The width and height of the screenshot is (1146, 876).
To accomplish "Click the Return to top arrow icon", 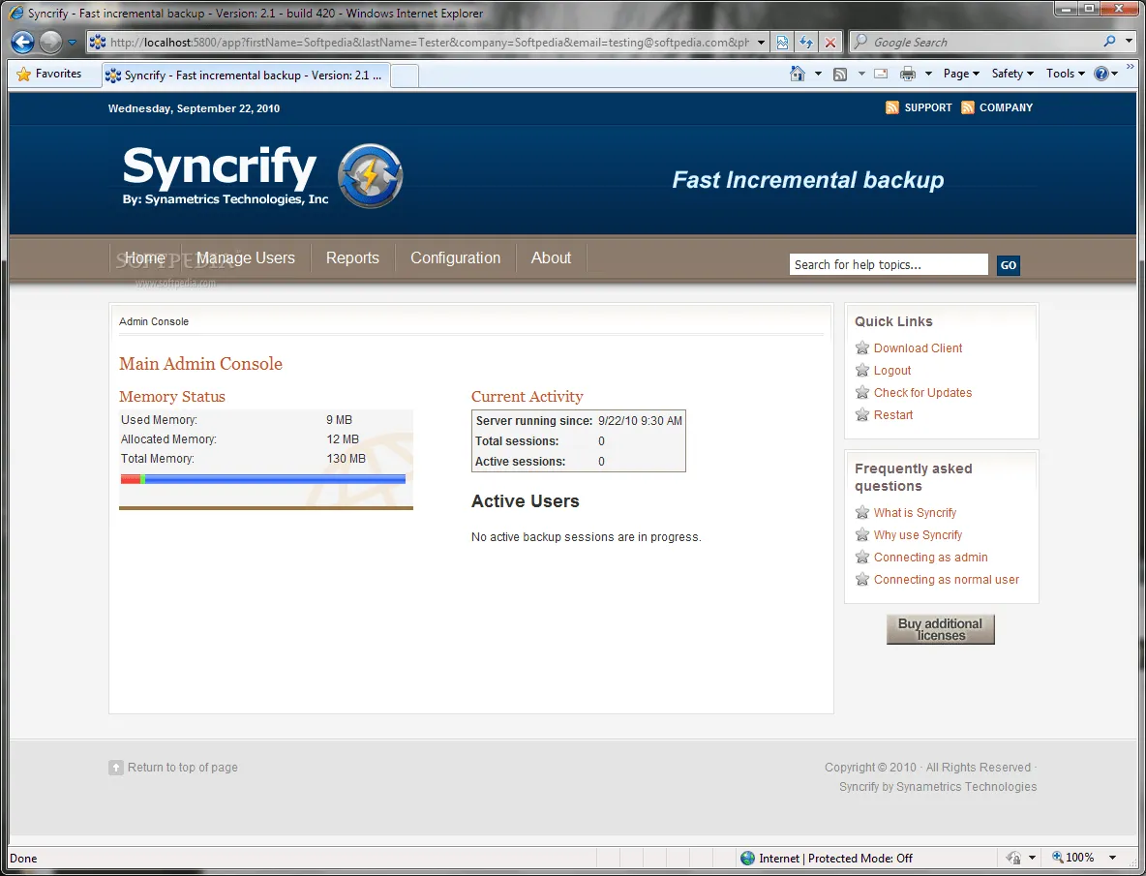I will click(x=116, y=767).
